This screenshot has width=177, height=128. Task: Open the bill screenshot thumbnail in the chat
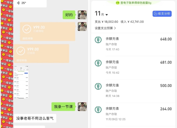click(21, 82)
